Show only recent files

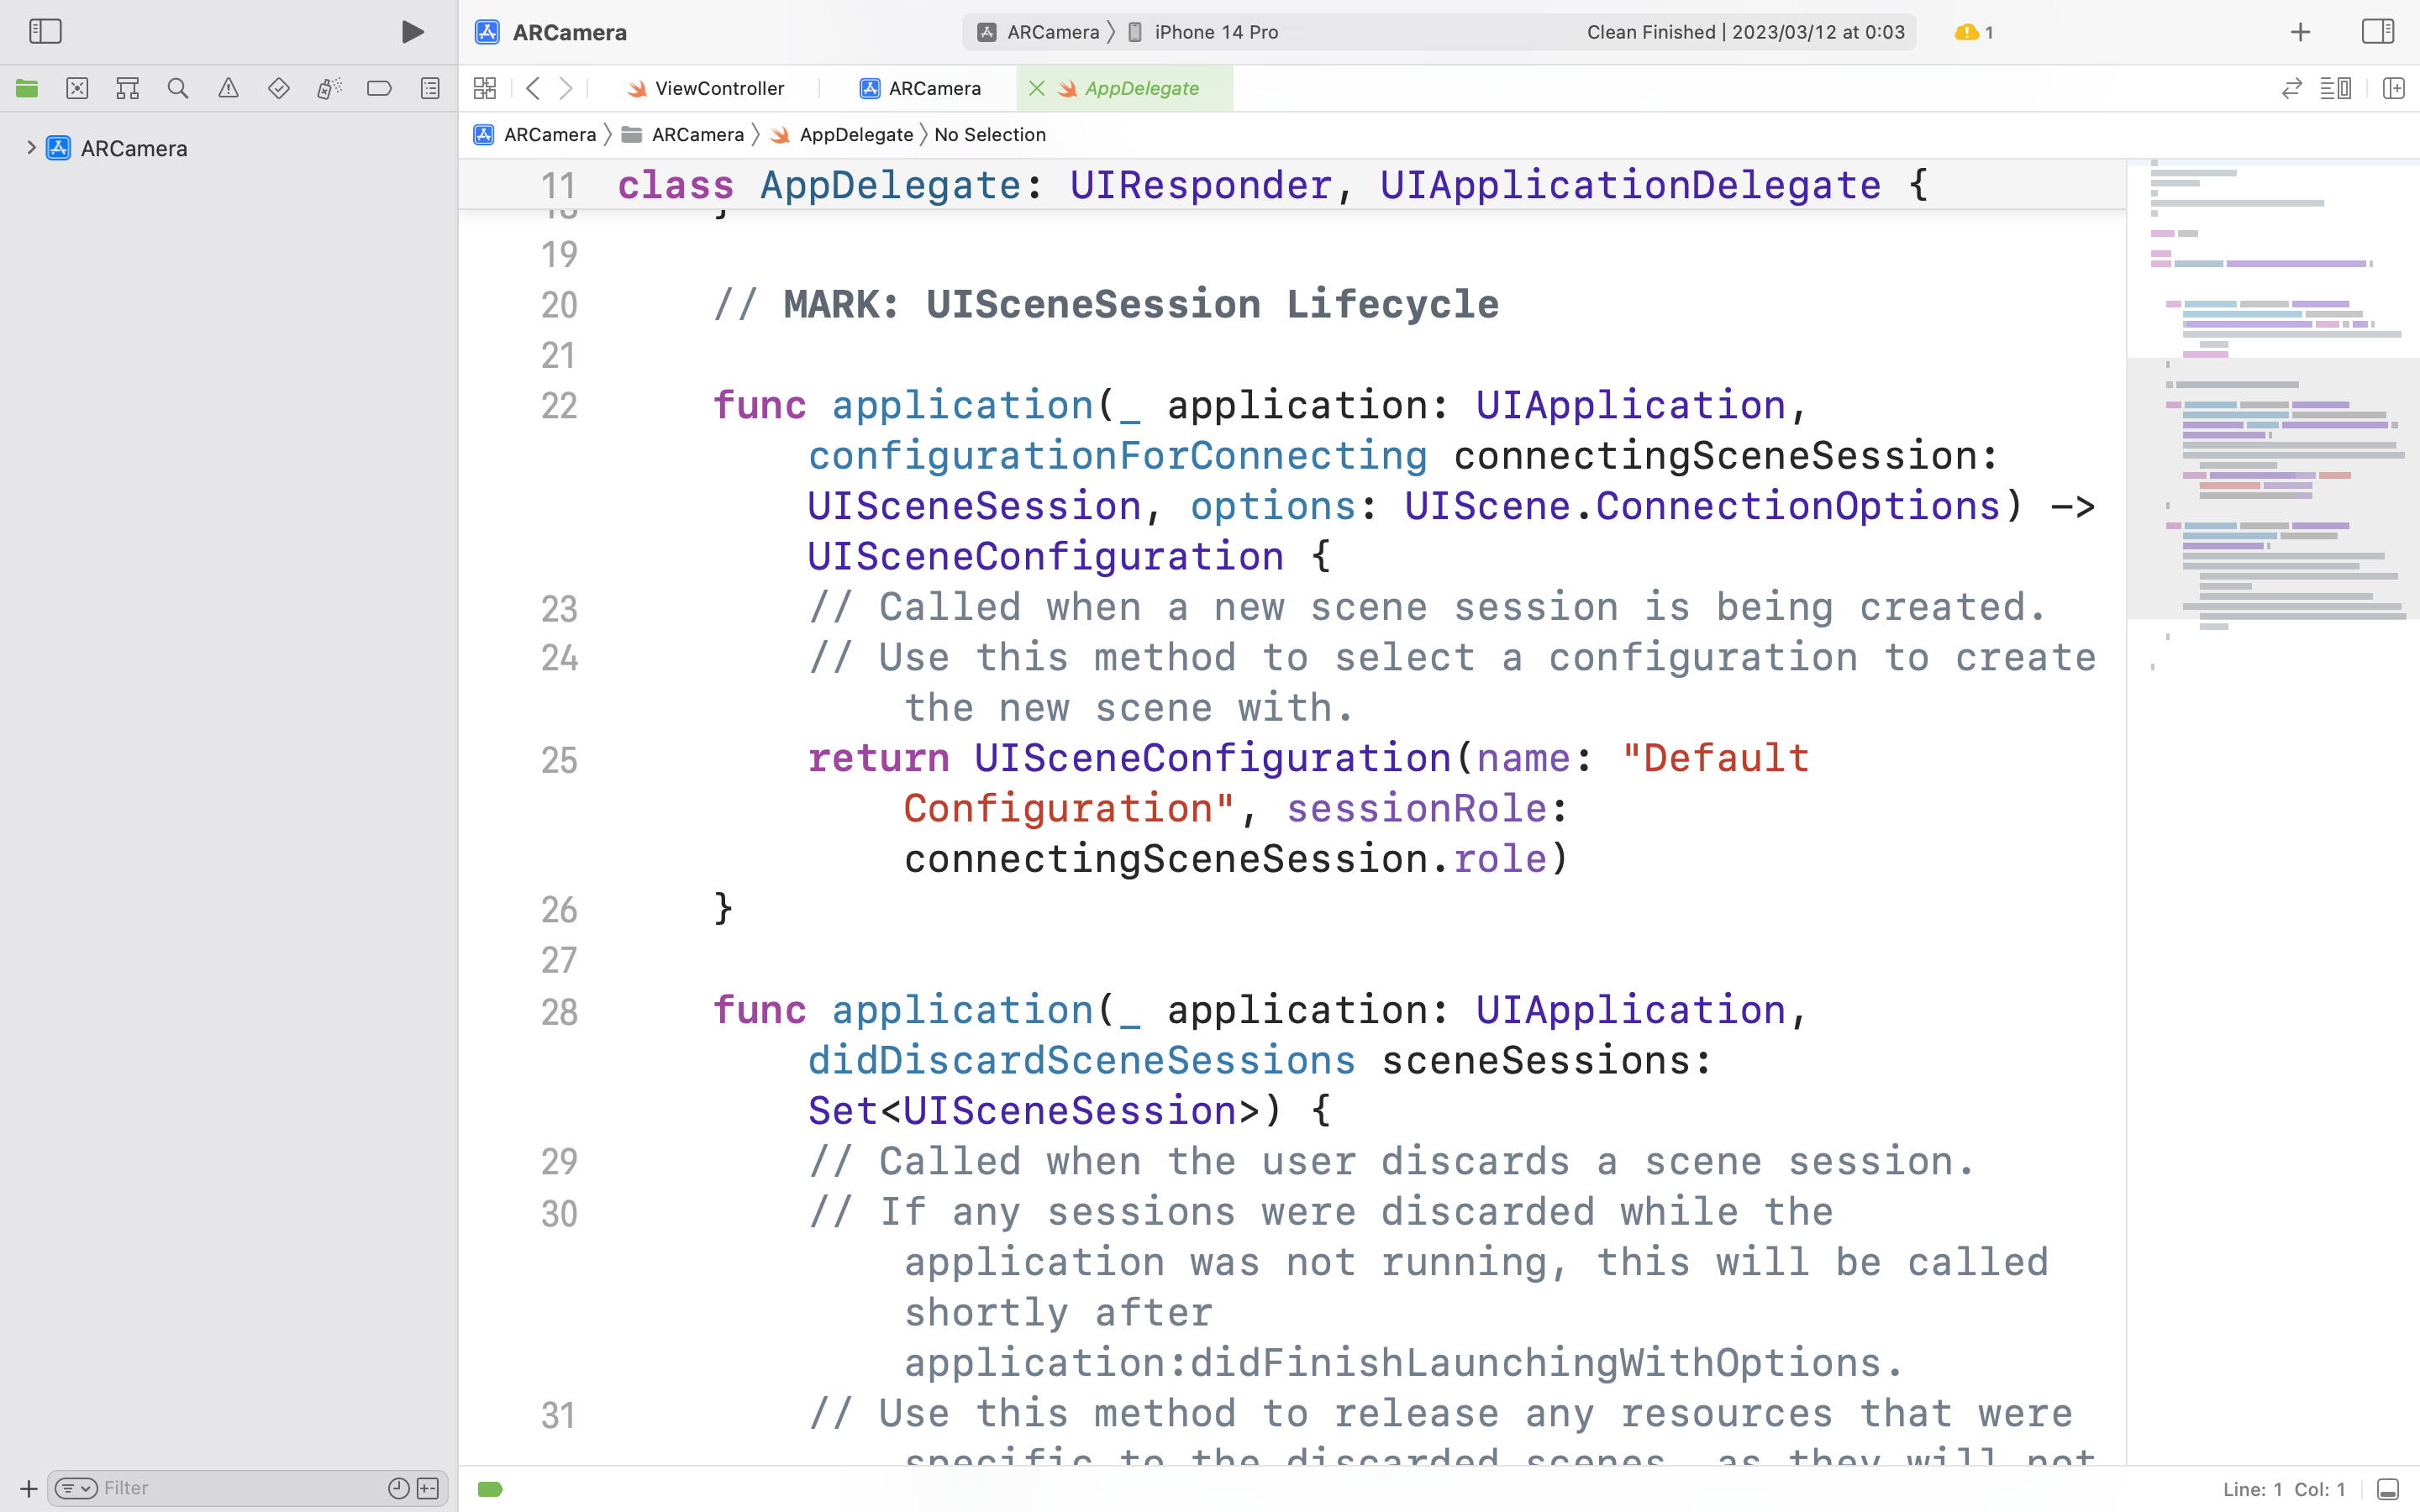[x=398, y=1488]
